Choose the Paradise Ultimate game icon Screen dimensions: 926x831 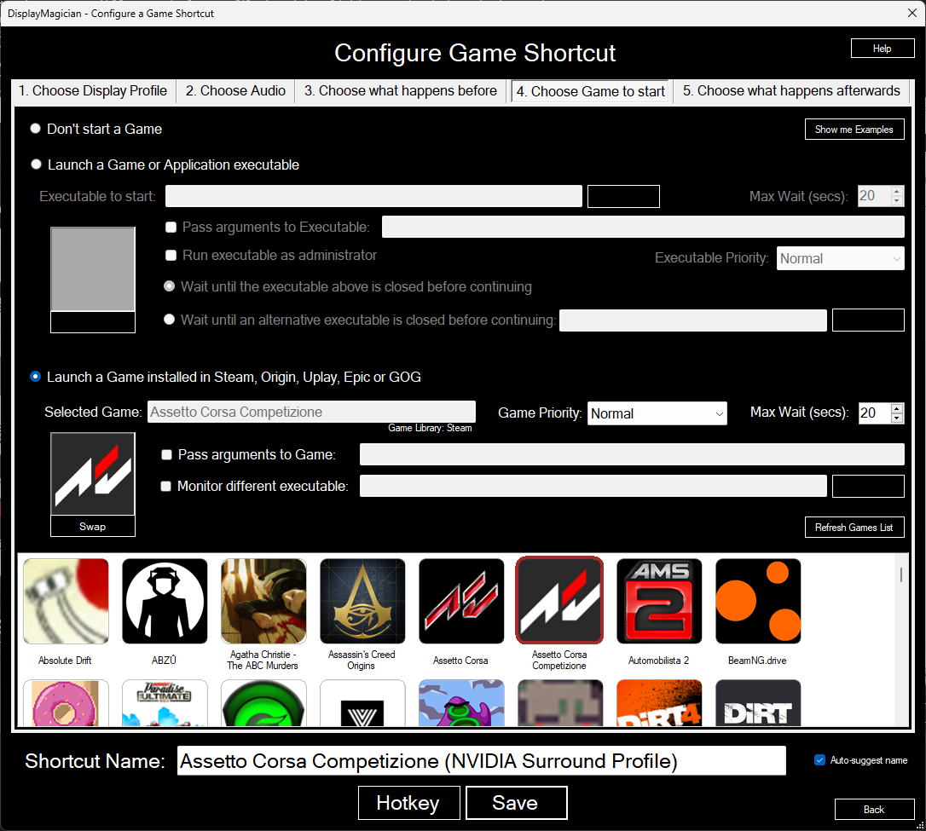click(165, 703)
